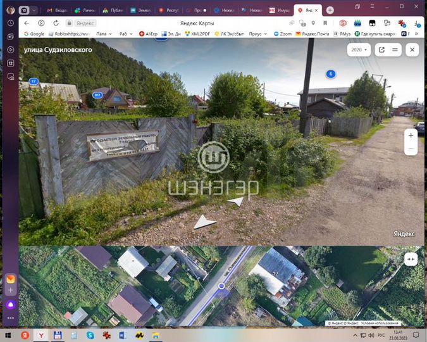Switch to the 'Личн' tab
This screenshot has height=342, width=427.
point(85,10)
